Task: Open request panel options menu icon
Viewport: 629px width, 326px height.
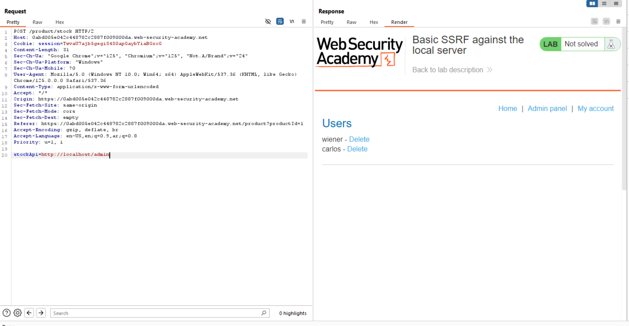Action: [x=304, y=21]
